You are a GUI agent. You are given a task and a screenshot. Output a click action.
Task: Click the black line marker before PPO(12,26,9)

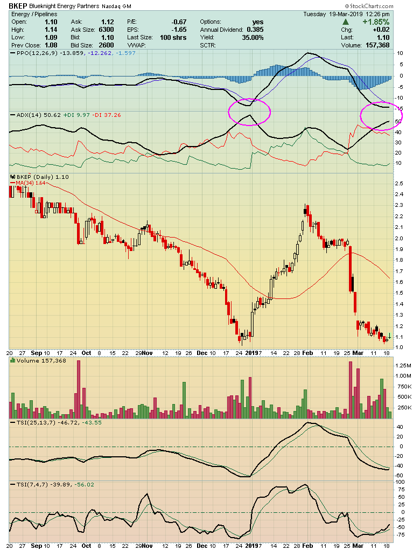click(x=12, y=53)
